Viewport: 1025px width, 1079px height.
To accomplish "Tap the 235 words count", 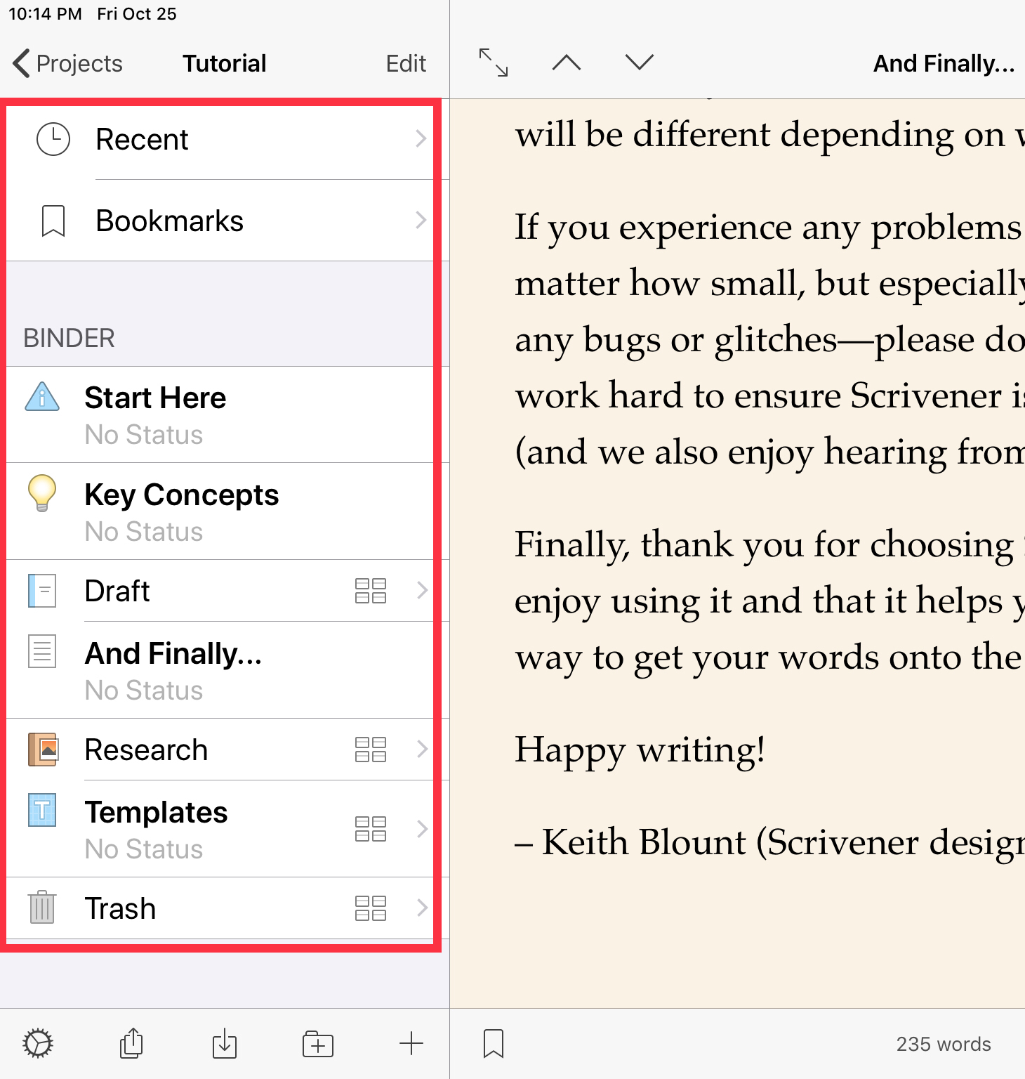I will pyautogui.click(x=944, y=1044).
